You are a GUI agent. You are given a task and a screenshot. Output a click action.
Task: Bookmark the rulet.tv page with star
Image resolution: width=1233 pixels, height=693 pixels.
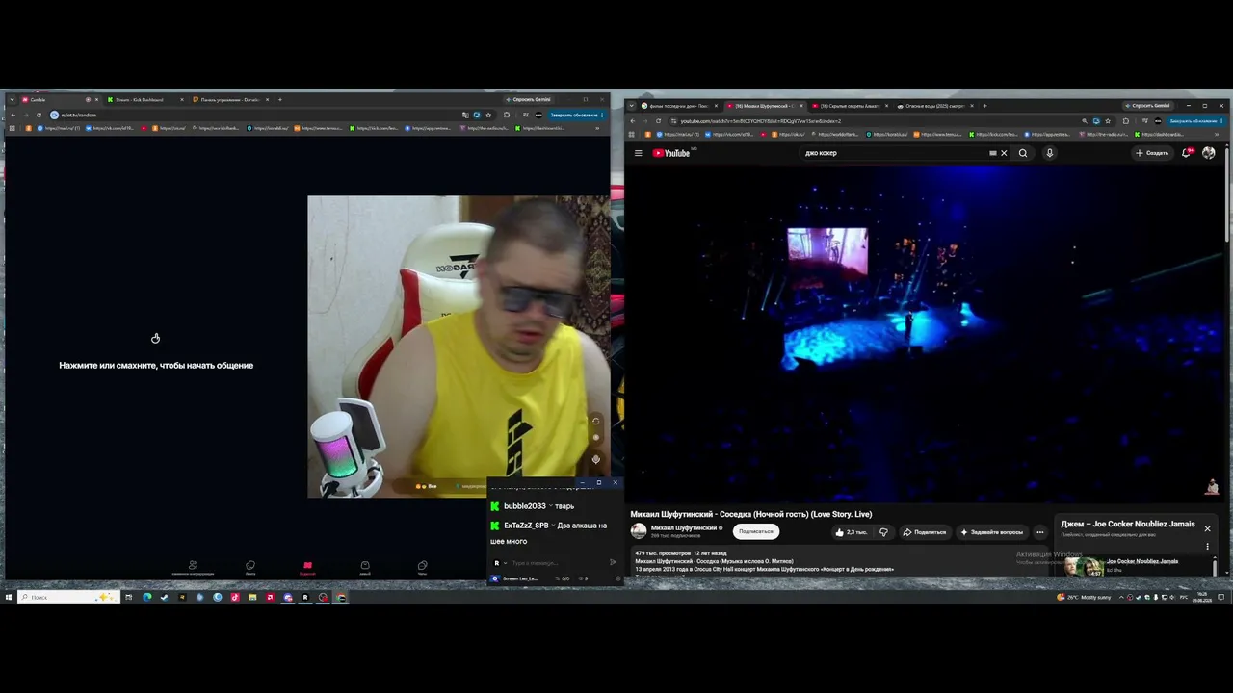coord(488,115)
